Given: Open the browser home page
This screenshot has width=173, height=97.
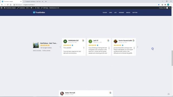Looking at the screenshot, I should 11,5.
